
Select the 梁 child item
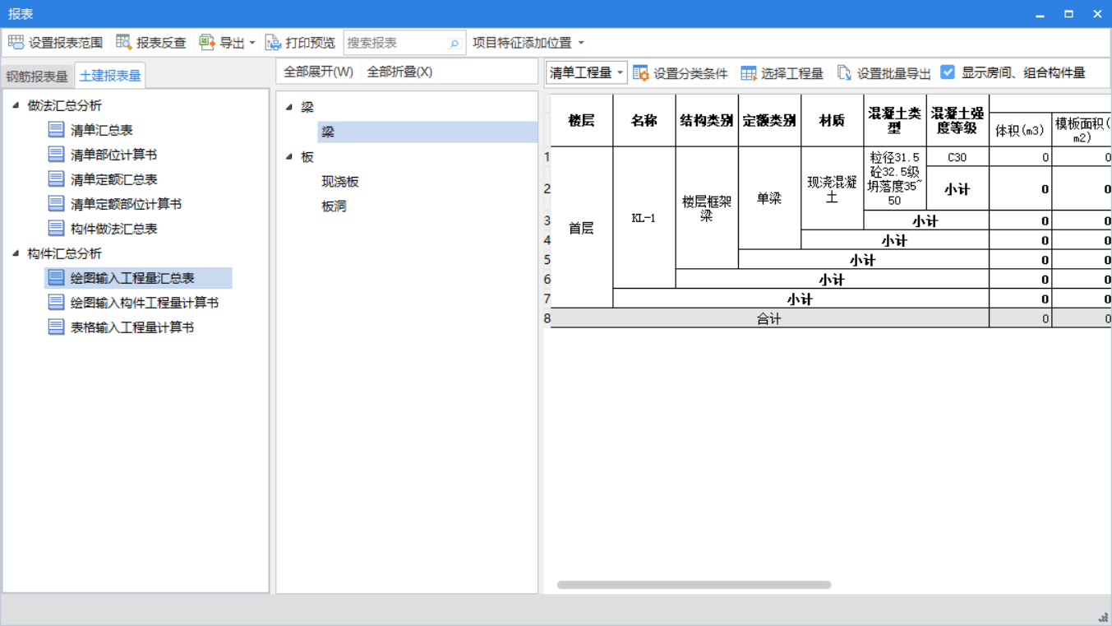[x=427, y=132]
